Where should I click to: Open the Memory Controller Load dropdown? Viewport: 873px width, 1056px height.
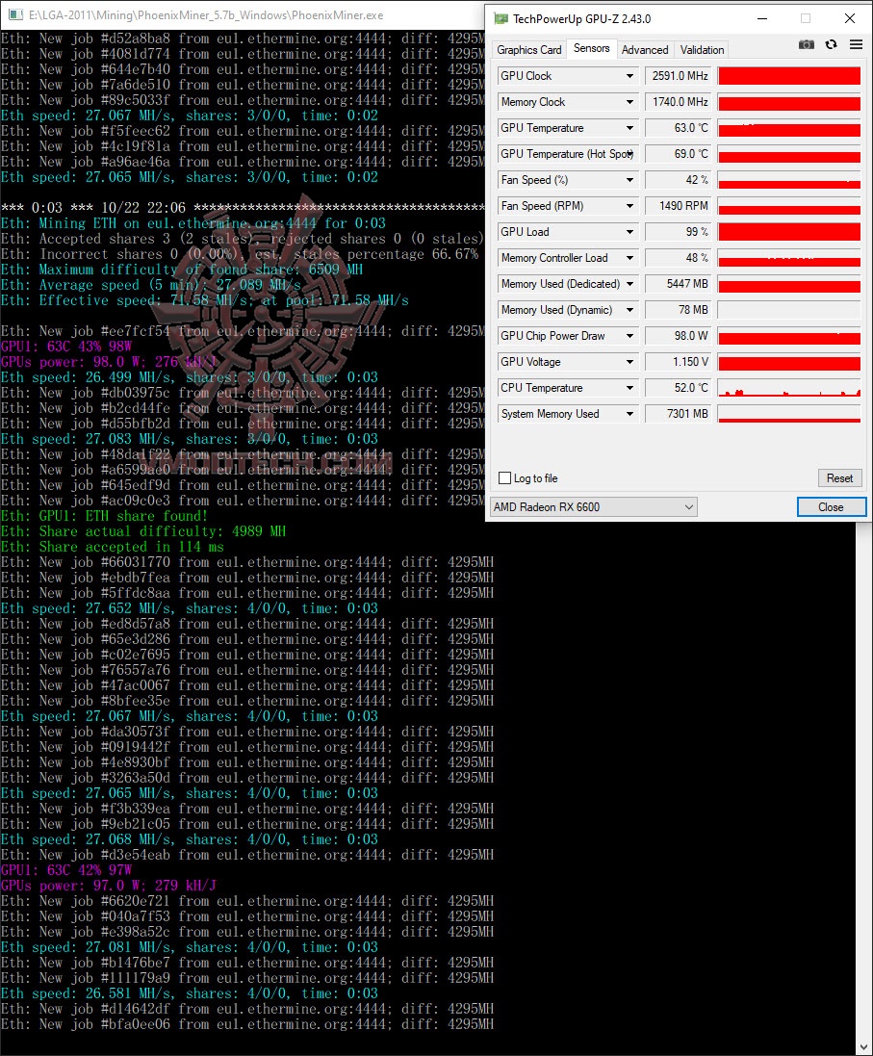[629, 258]
